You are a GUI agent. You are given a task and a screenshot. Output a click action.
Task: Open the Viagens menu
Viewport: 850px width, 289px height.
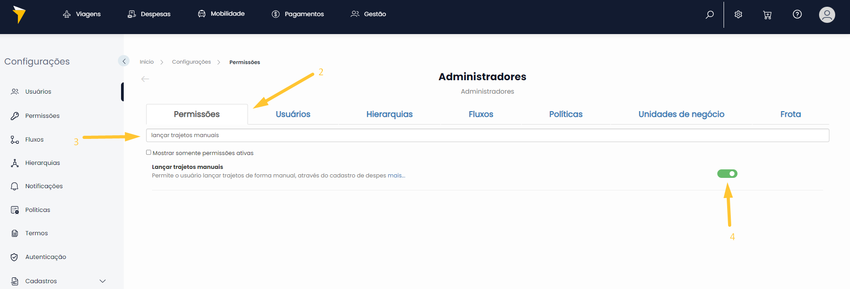click(82, 14)
